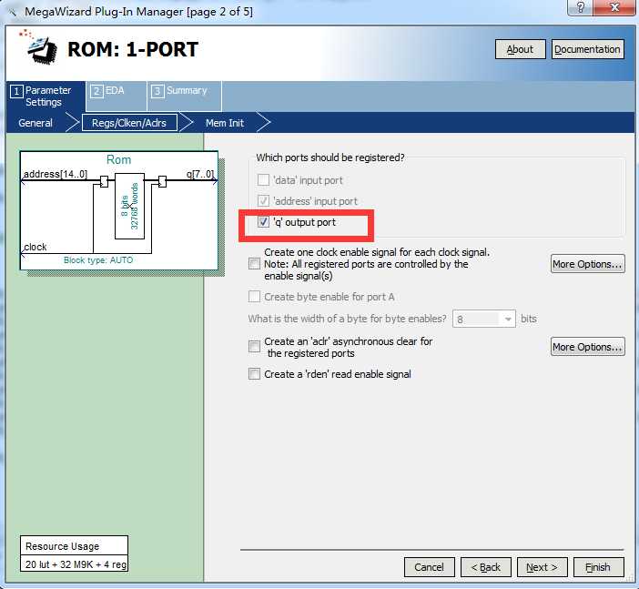The height and width of the screenshot is (589, 639).
Task: Enable 'aclr' asynchronous clear checkbox
Action: (x=254, y=347)
